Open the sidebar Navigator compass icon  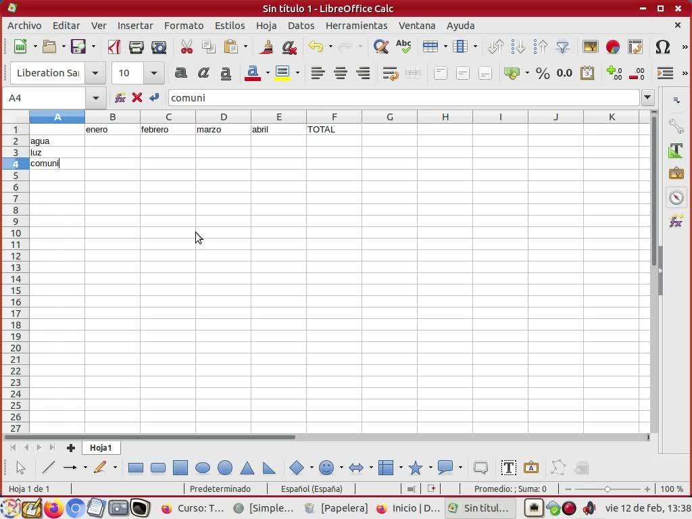[676, 197]
